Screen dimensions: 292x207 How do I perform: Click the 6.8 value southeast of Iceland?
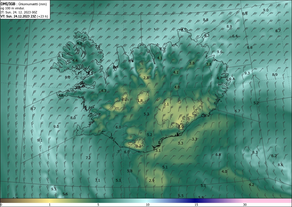(x=218, y=155)
